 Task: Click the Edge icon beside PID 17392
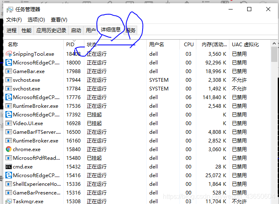pos(9,115)
